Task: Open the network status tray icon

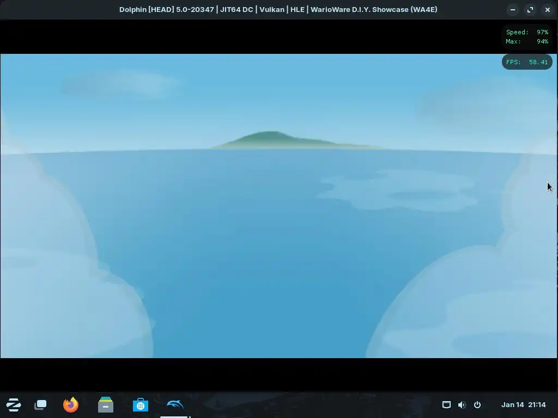Action: coord(446,404)
